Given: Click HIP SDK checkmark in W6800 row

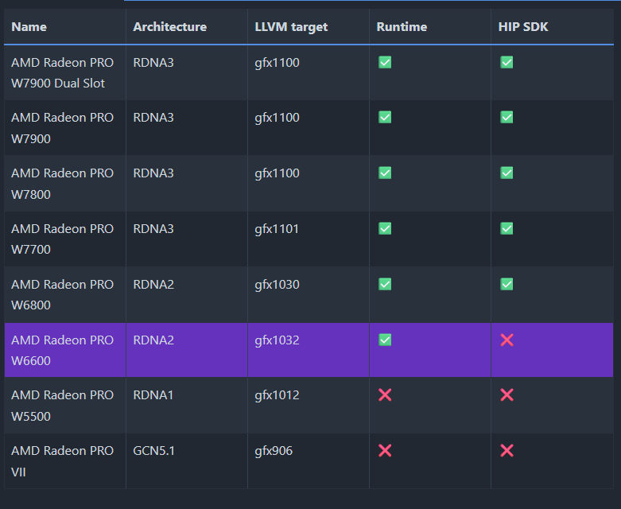Looking at the screenshot, I should (507, 284).
